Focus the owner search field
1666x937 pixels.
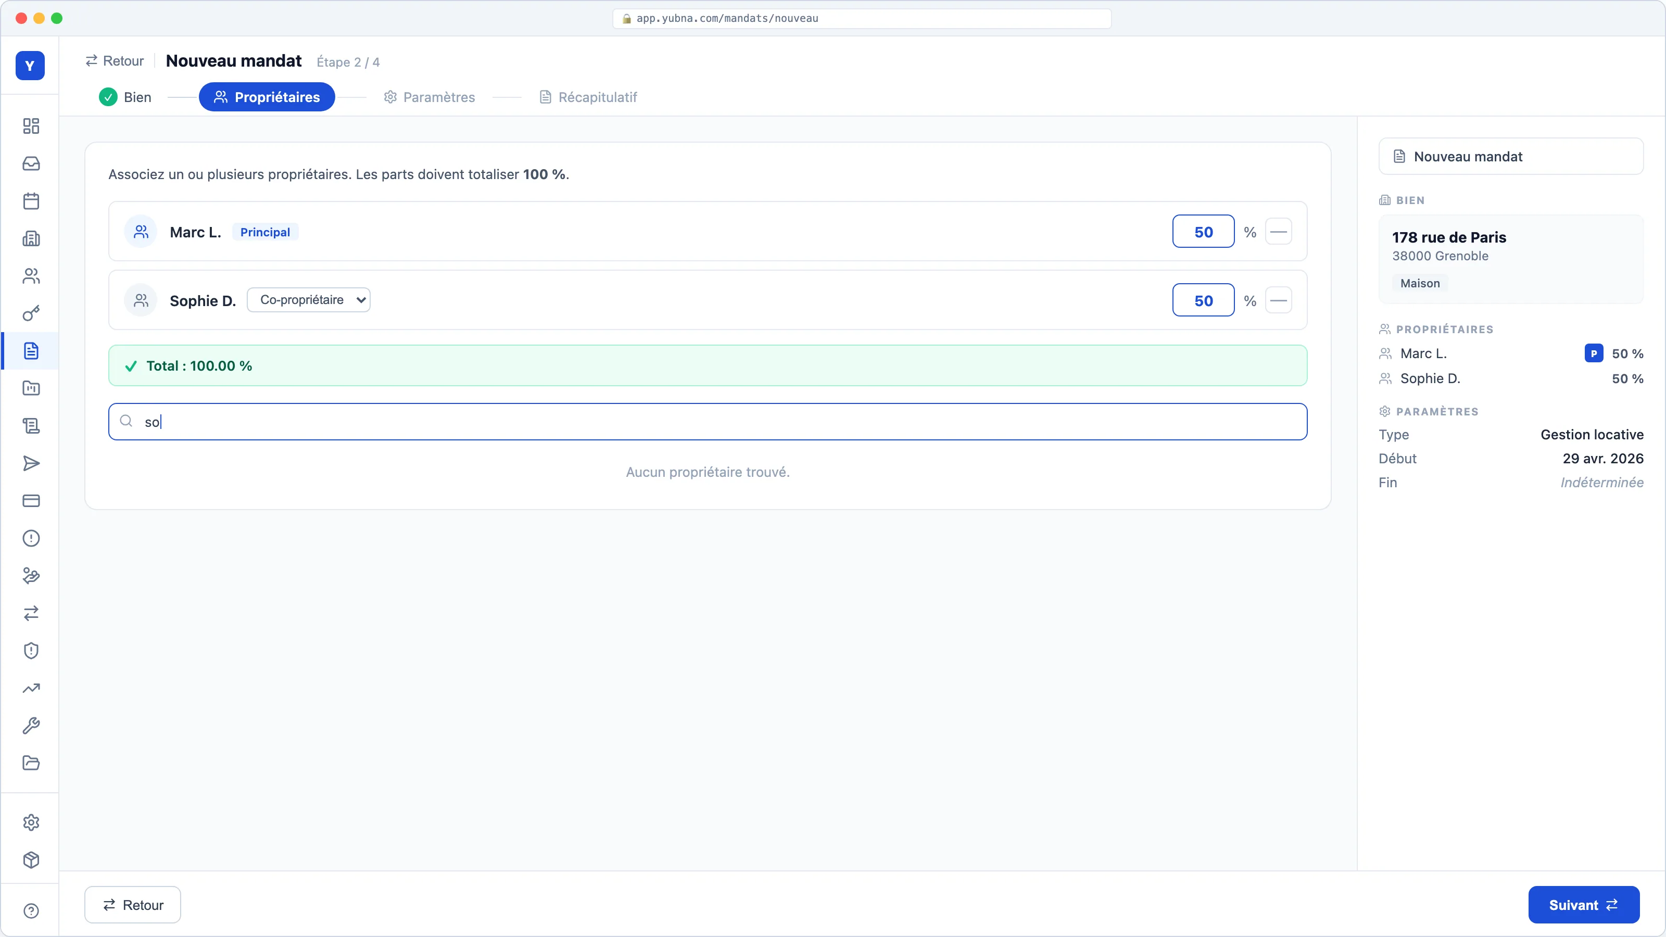(x=708, y=422)
